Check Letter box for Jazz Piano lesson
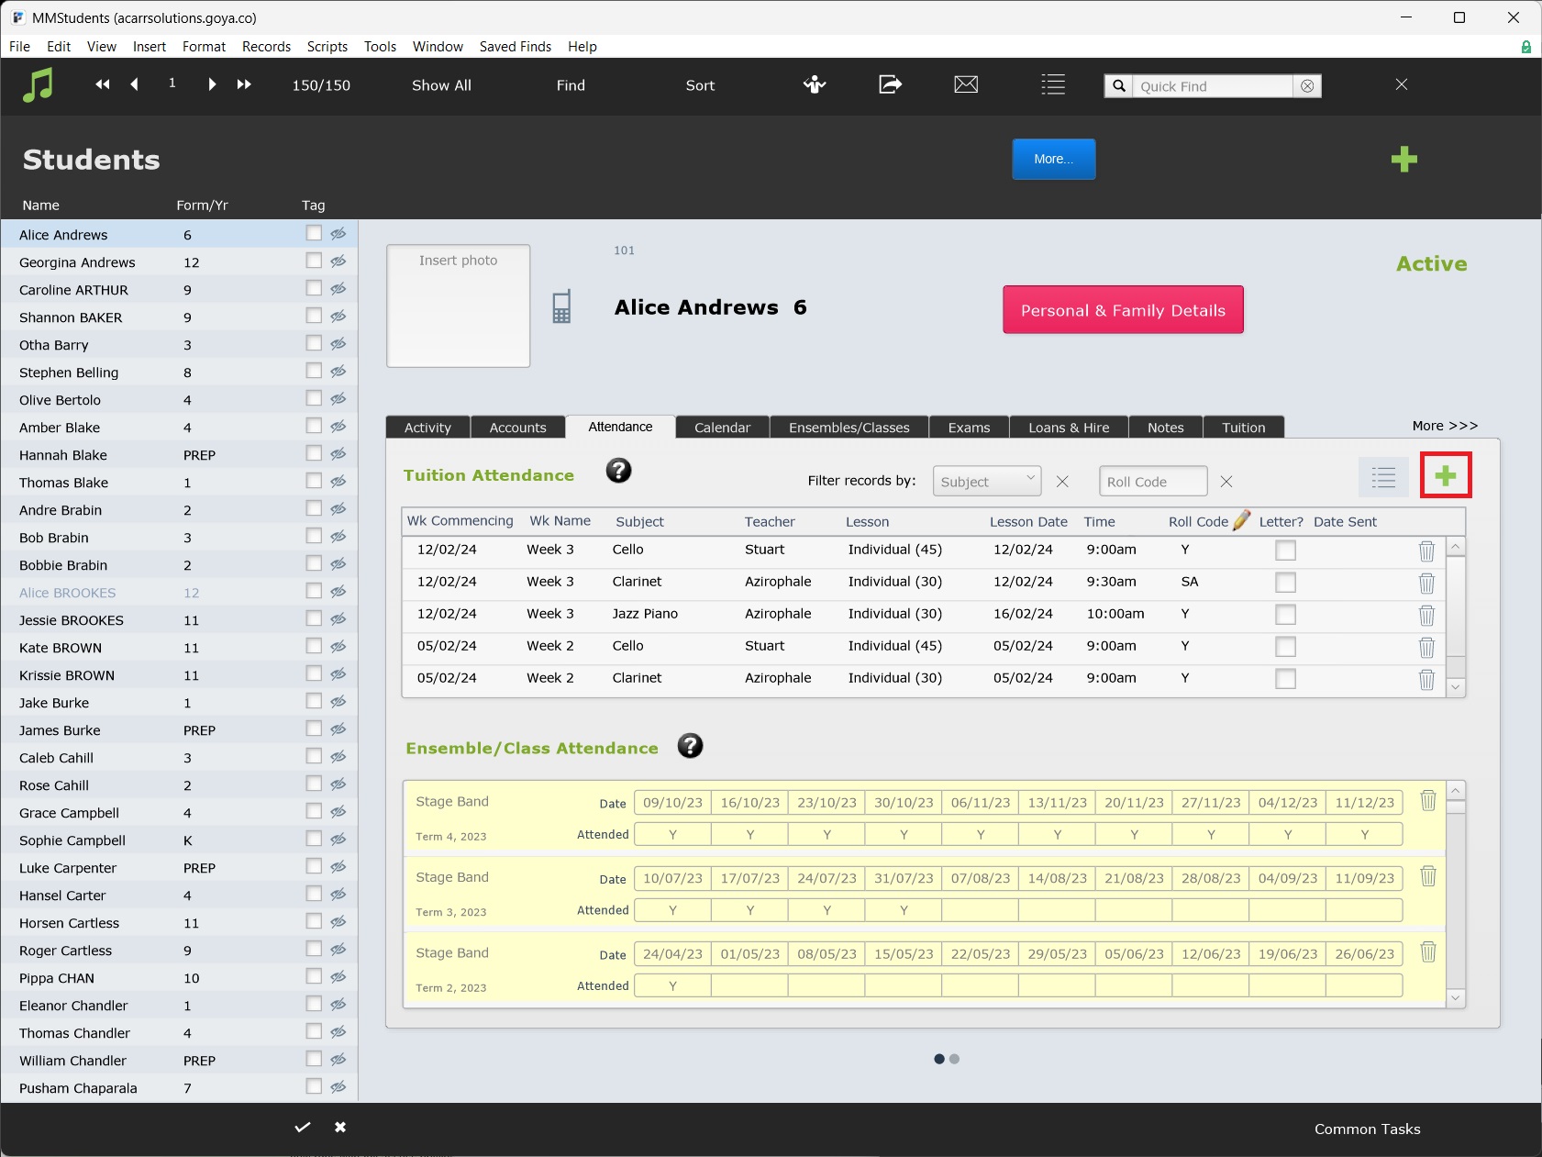Viewport: 1542px width, 1157px height. pyautogui.click(x=1286, y=615)
